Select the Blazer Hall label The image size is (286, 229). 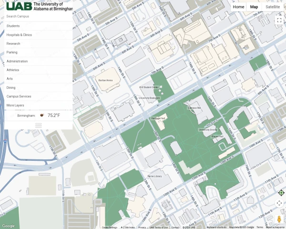coord(217,136)
